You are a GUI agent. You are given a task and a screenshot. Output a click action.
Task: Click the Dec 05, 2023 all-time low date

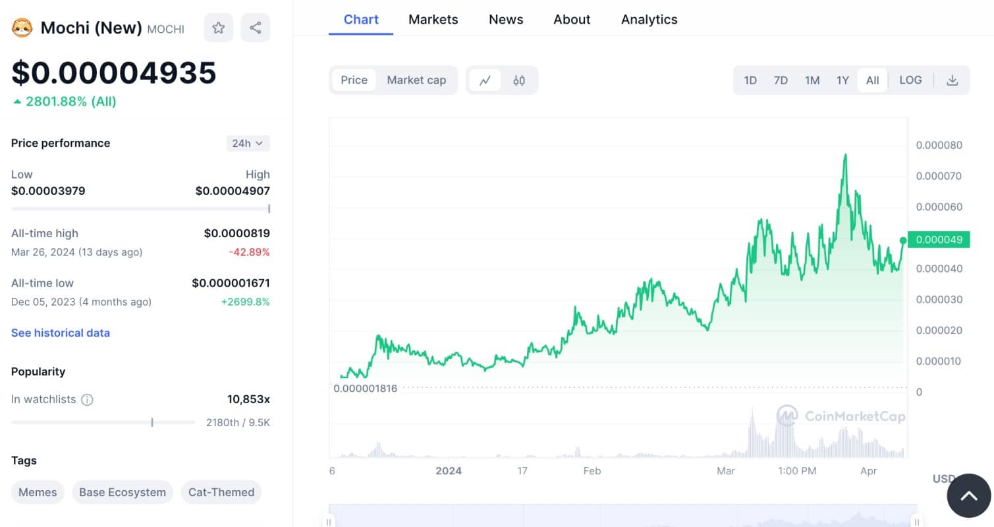tap(81, 302)
